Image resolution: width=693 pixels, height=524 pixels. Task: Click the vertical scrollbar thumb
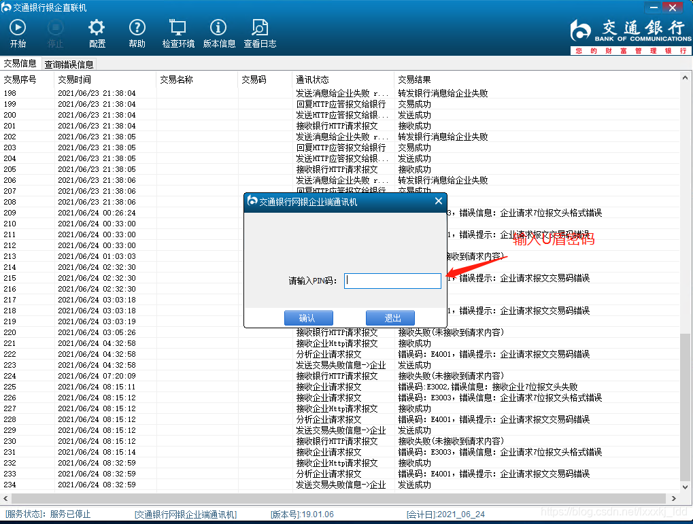click(685, 406)
